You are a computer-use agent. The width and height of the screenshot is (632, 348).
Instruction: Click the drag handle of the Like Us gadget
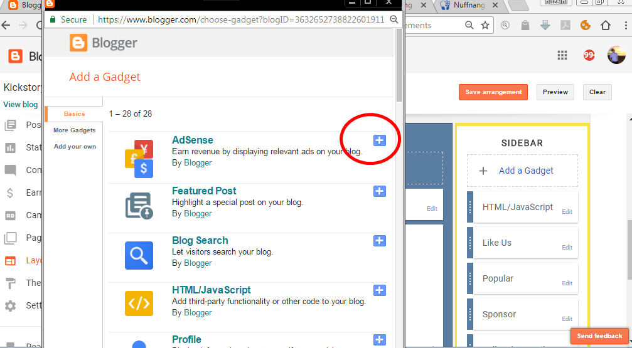click(x=470, y=243)
